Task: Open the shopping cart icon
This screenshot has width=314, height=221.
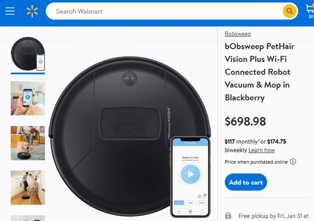Action: click(x=310, y=9)
